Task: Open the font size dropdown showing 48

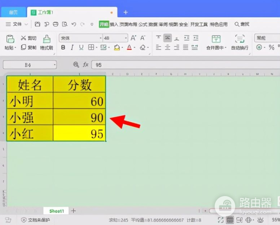Action: pyautogui.click(x=126, y=38)
